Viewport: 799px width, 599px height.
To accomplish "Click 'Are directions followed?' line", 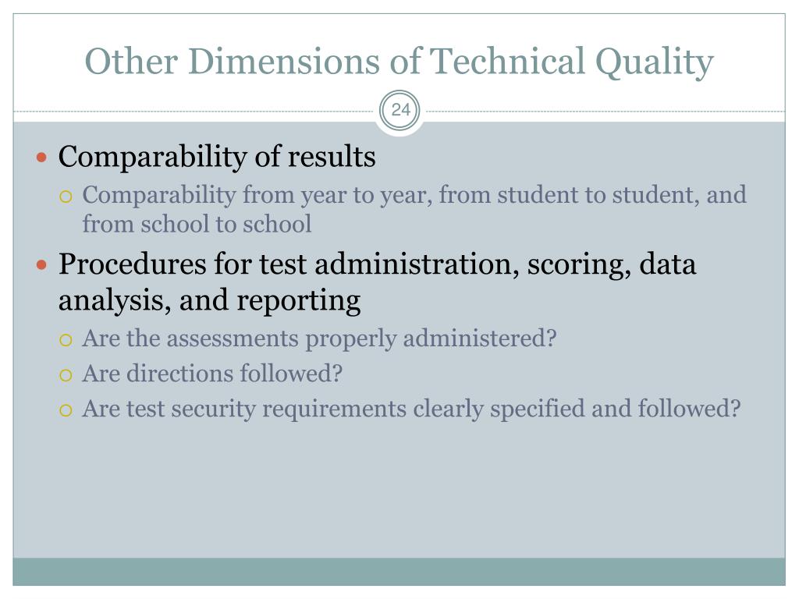I will (x=212, y=374).
